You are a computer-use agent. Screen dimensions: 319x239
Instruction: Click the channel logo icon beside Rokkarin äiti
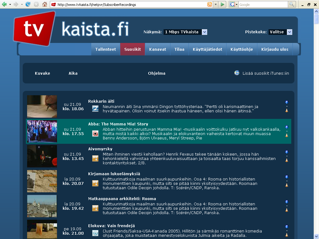pos(95,109)
